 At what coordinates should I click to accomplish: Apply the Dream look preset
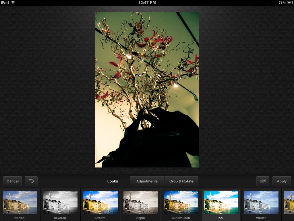(x=100, y=203)
